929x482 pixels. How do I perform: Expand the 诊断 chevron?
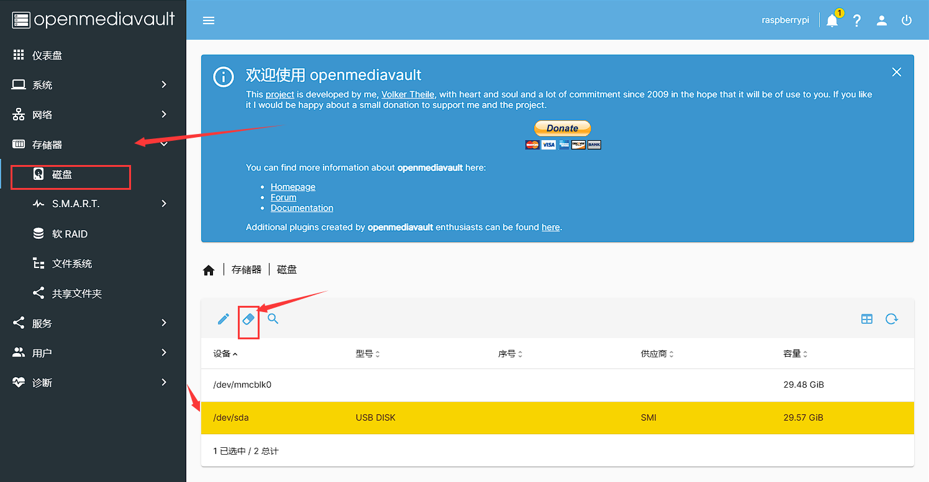tap(164, 382)
